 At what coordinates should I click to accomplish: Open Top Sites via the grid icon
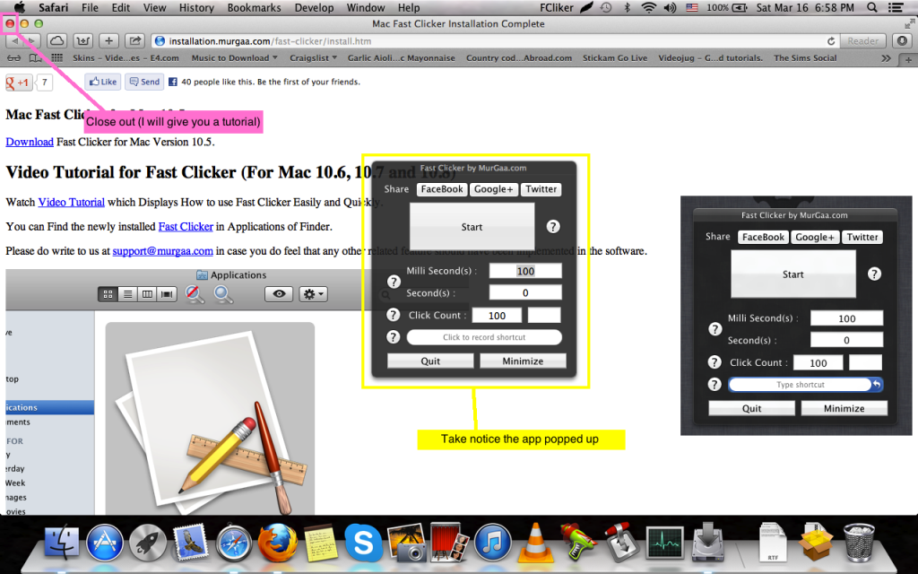point(56,57)
